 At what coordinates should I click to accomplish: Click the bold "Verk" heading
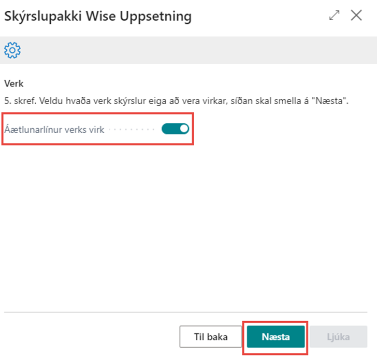14,83
